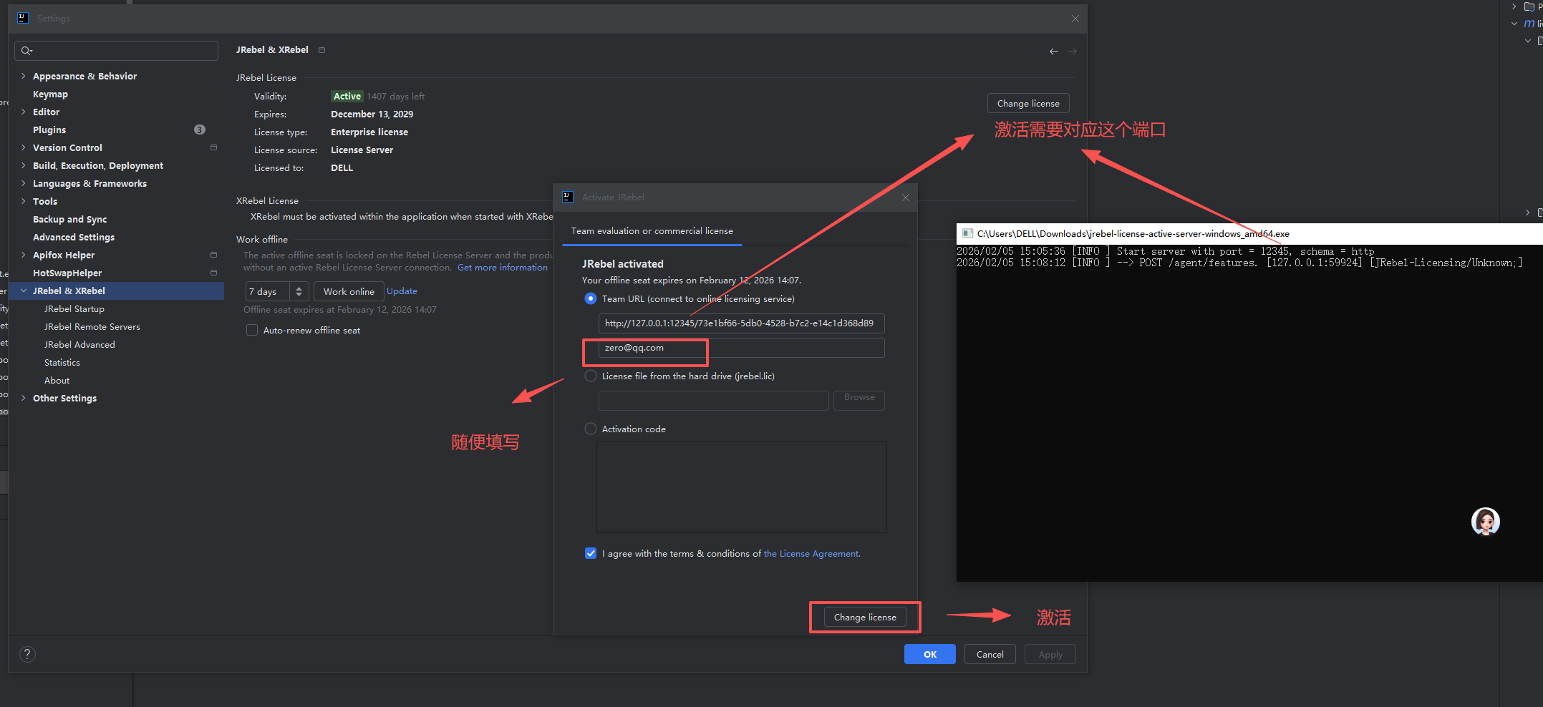This screenshot has height=707, width=1543.
Task: Close the Settings window
Action: click(x=1075, y=19)
